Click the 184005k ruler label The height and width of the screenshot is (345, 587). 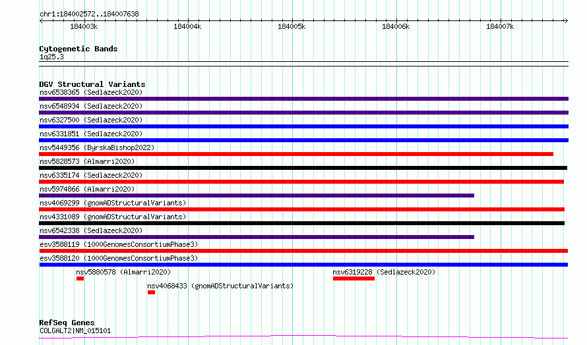292,26
